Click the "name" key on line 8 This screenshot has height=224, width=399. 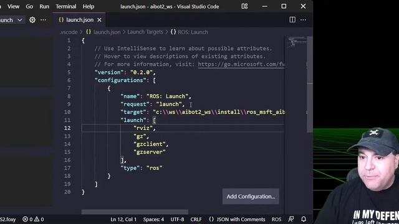130,96
